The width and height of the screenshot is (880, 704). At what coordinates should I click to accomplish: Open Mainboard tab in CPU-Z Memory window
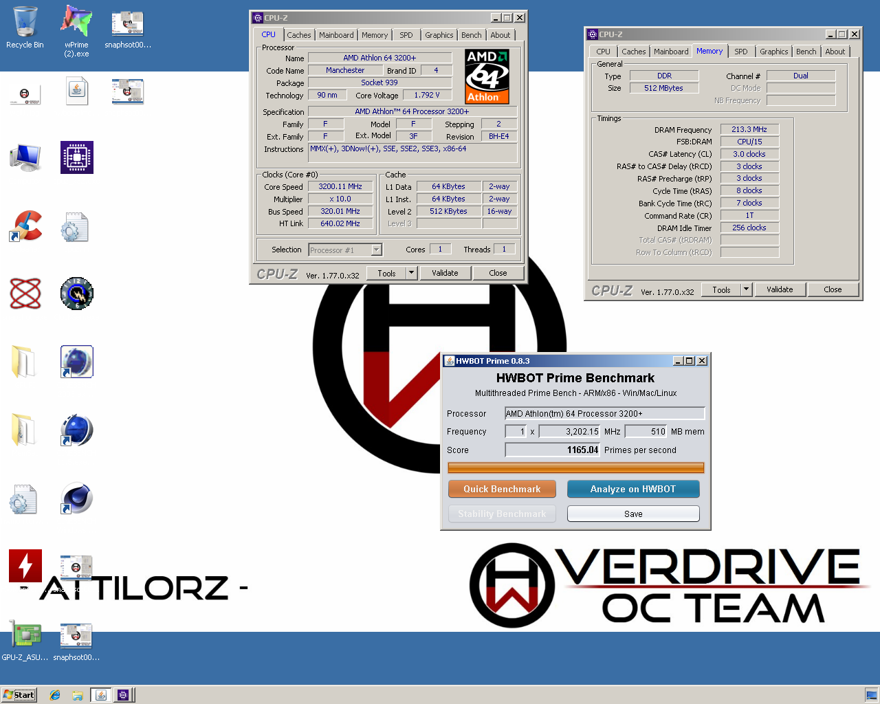pos(671,52)
